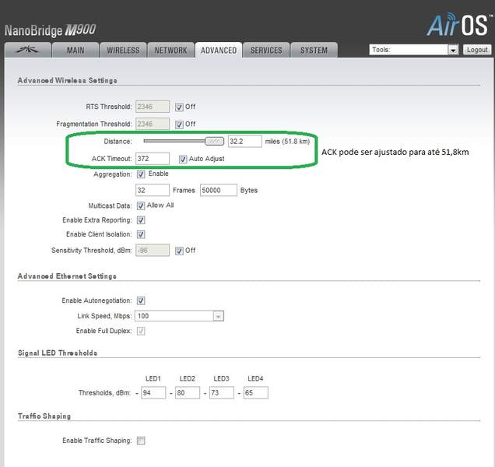Switch to the WIRELESS tab
495x467 pixels.
[123, 50]
